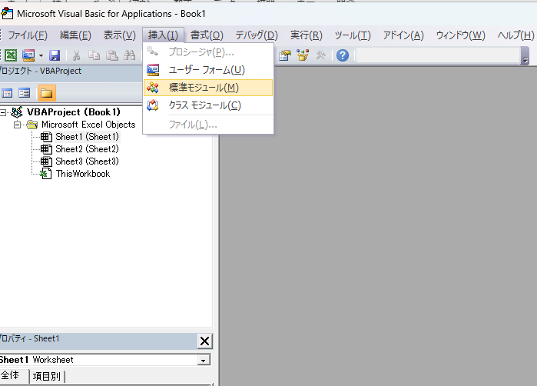Switch to the 項目別 properties tab
Viewport: 537px width, 386px height.
point(47,377)
